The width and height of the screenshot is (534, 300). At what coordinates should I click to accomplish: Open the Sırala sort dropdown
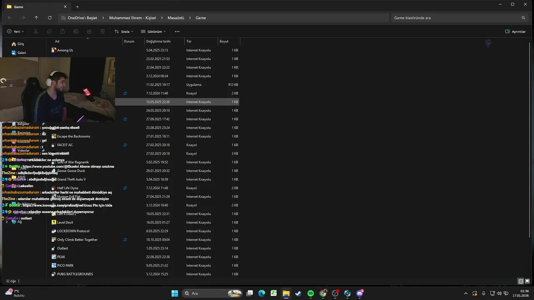coord(124,32)
